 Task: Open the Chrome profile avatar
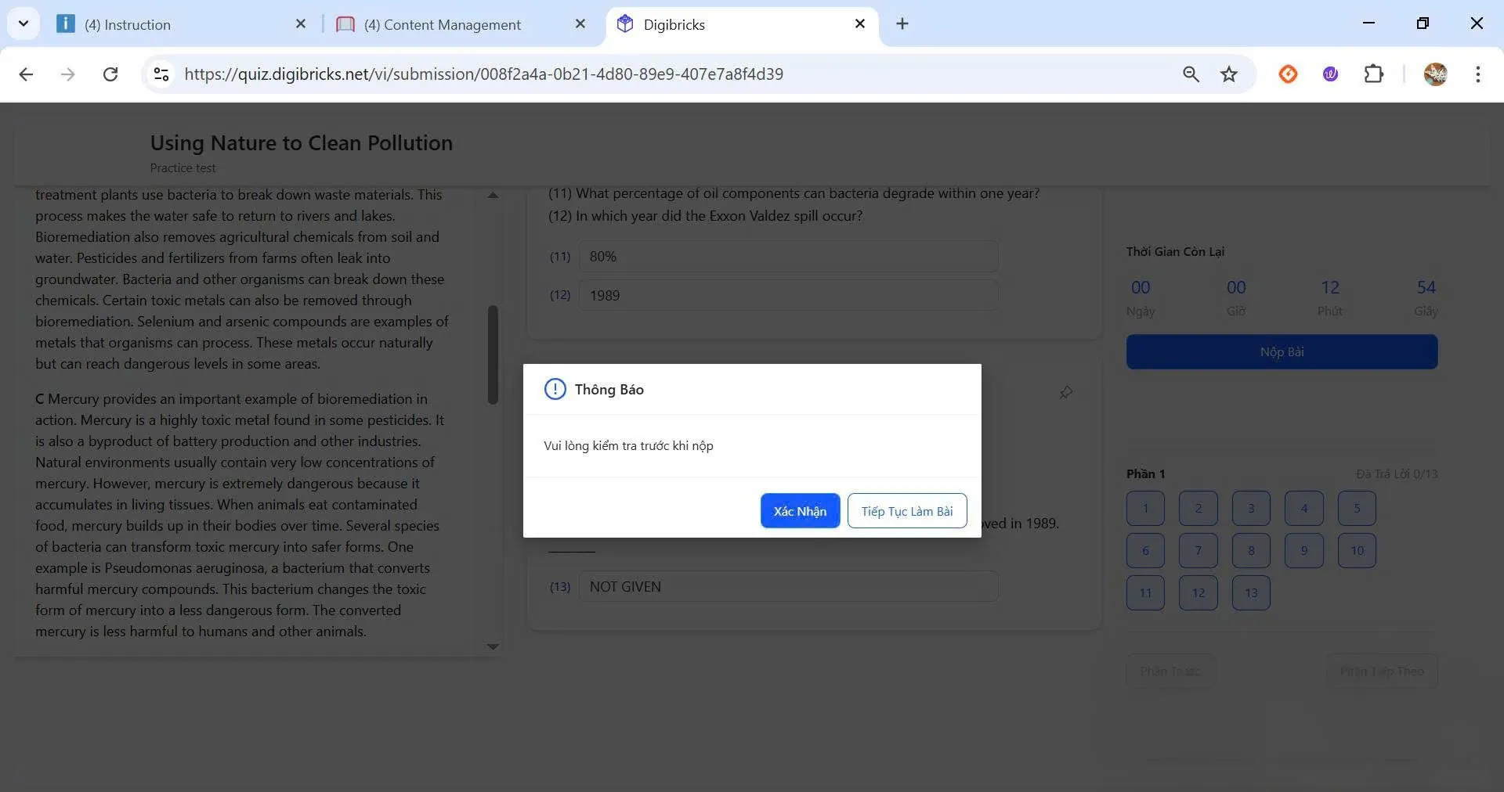click(1435, 74)
